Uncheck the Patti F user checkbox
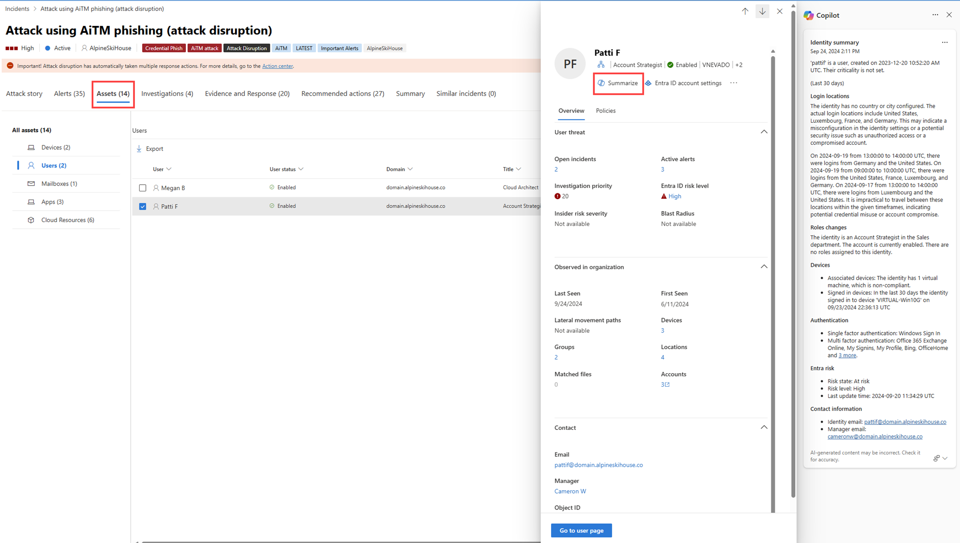The height and width of the screenshot is (543, 960). coord(143,206)
